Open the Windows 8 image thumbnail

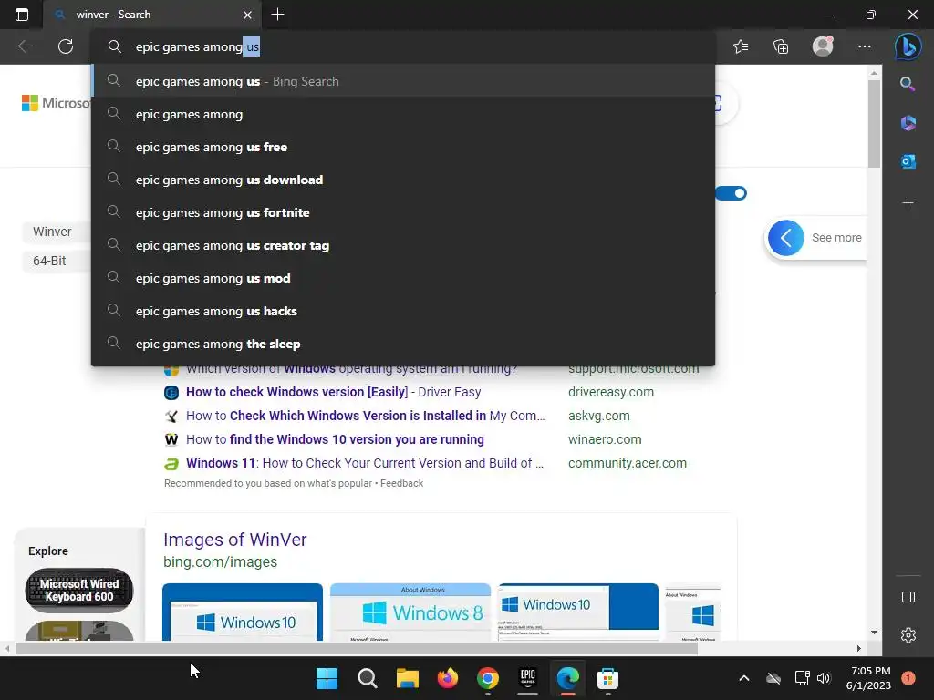click(x=410, y=612)
